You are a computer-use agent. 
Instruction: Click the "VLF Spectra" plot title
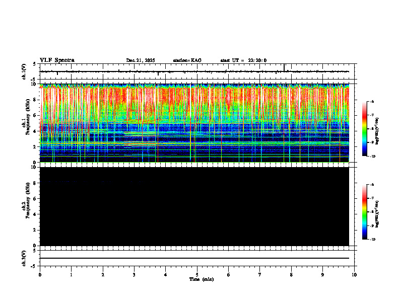57,60
